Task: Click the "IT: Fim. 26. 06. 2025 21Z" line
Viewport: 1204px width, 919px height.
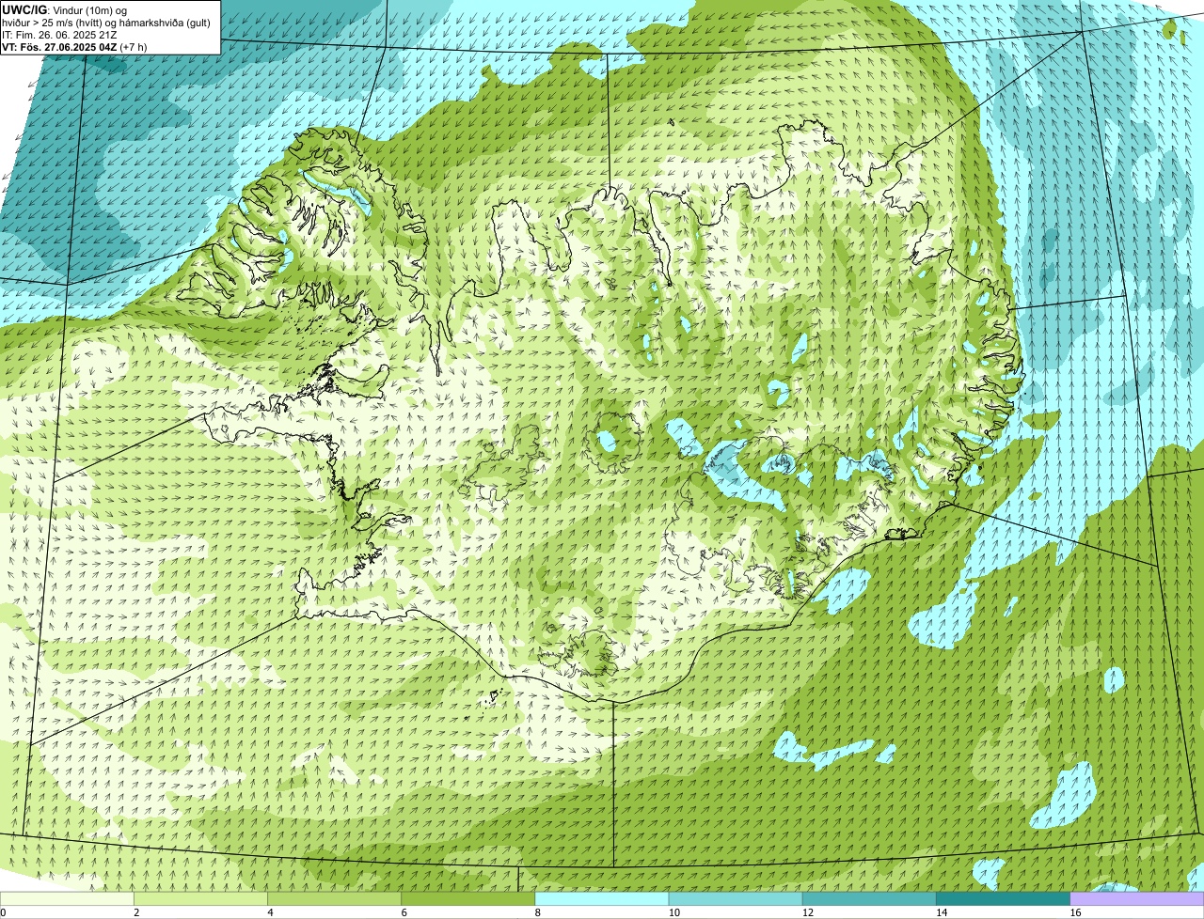Action: [x=59, y=34]
